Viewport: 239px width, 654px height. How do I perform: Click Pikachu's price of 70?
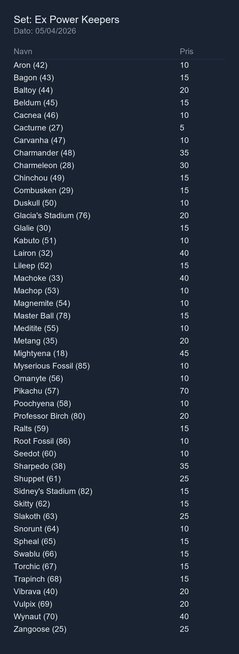[x=184, y=391]
